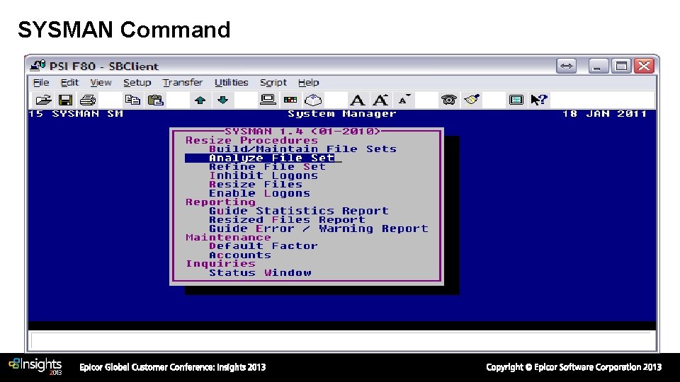Choose Inhibit Logons entry
This screenshot has width=680, height=382.
pos(263,176)
